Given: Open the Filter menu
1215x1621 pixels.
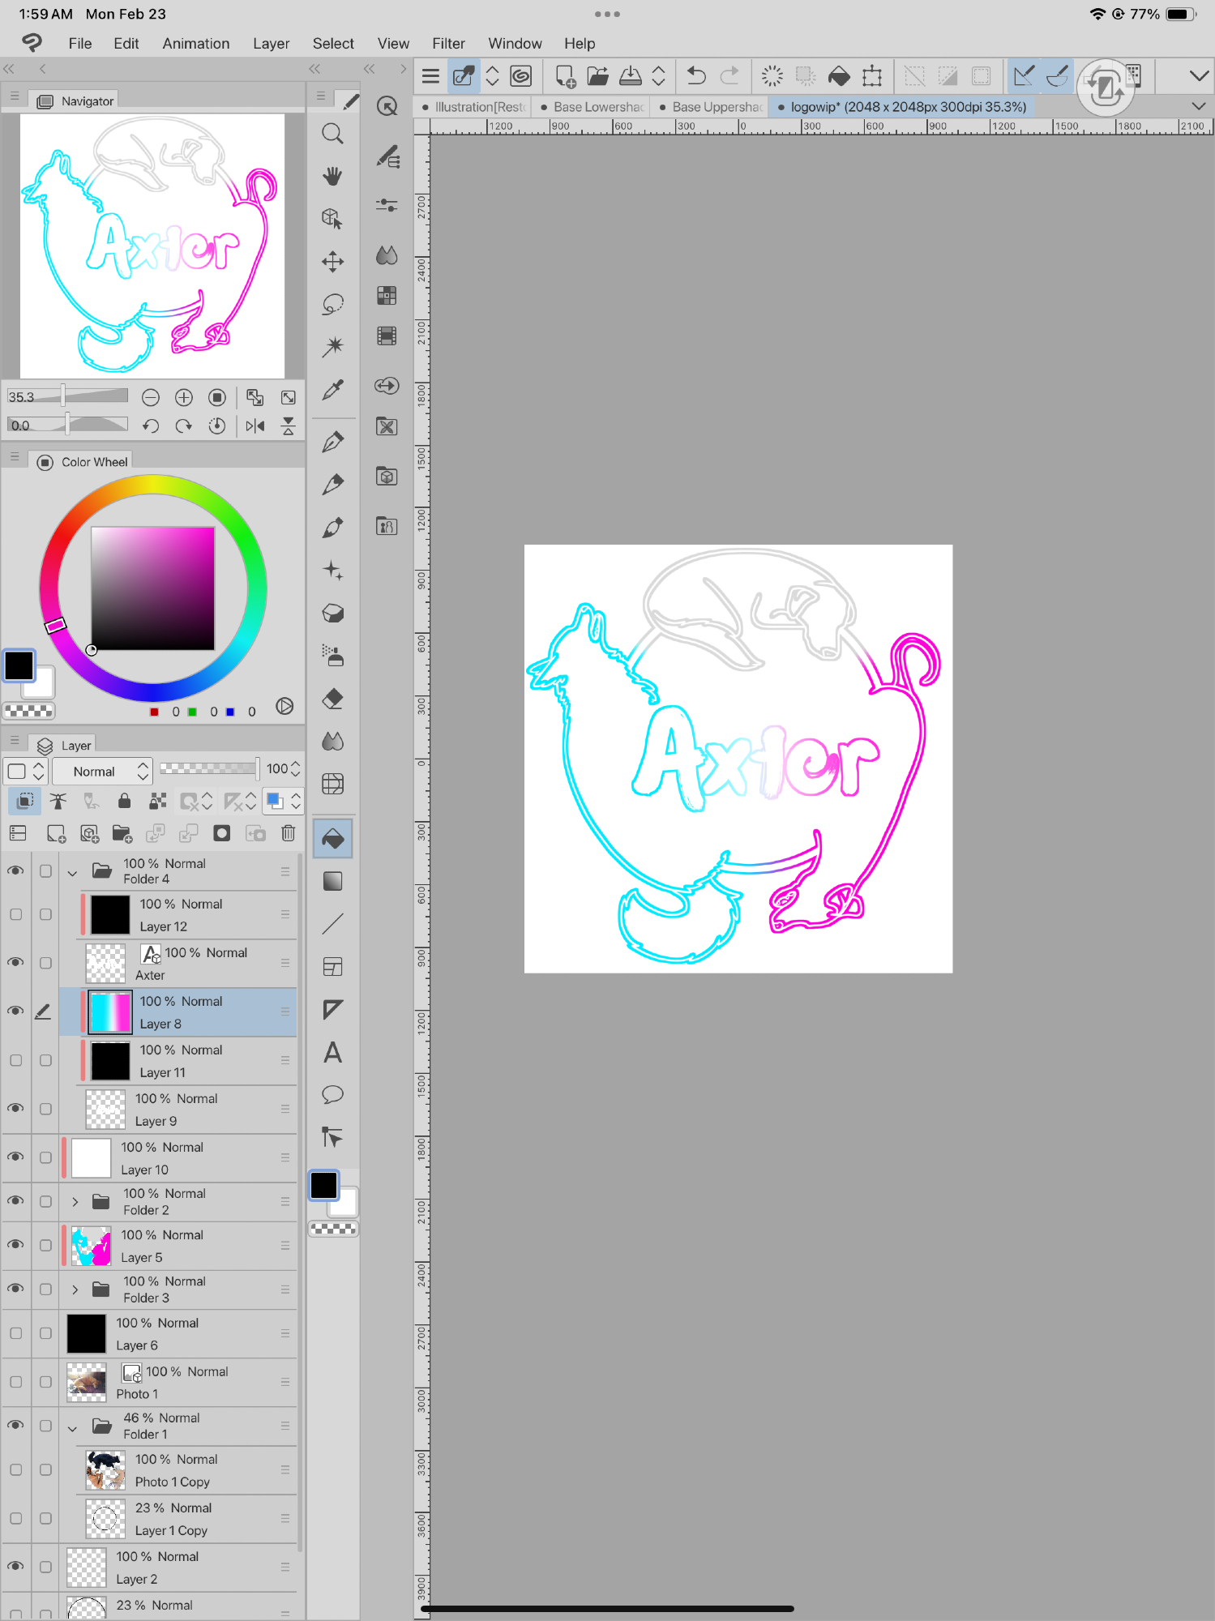Looking at the screenshot, I should (x=447, y=44).
